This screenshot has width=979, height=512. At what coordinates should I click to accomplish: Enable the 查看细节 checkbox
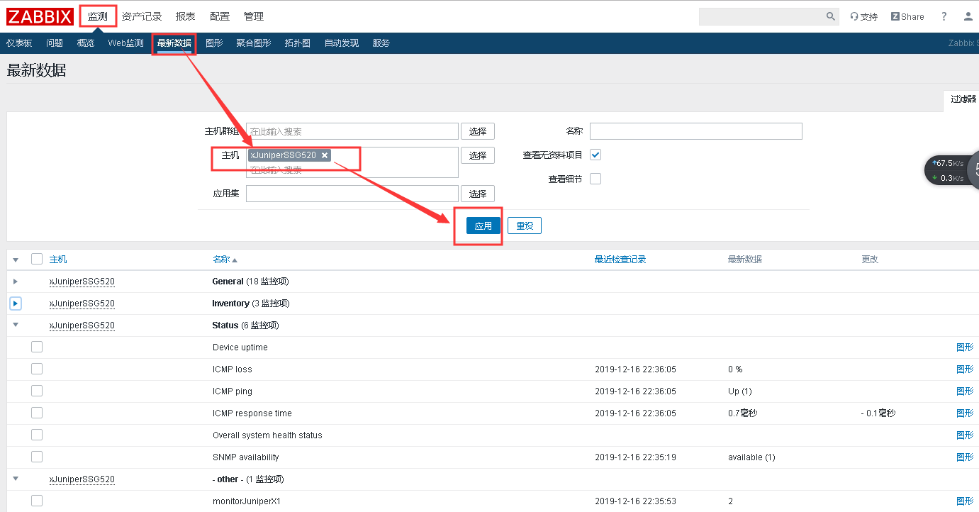[x=595, y=178]
